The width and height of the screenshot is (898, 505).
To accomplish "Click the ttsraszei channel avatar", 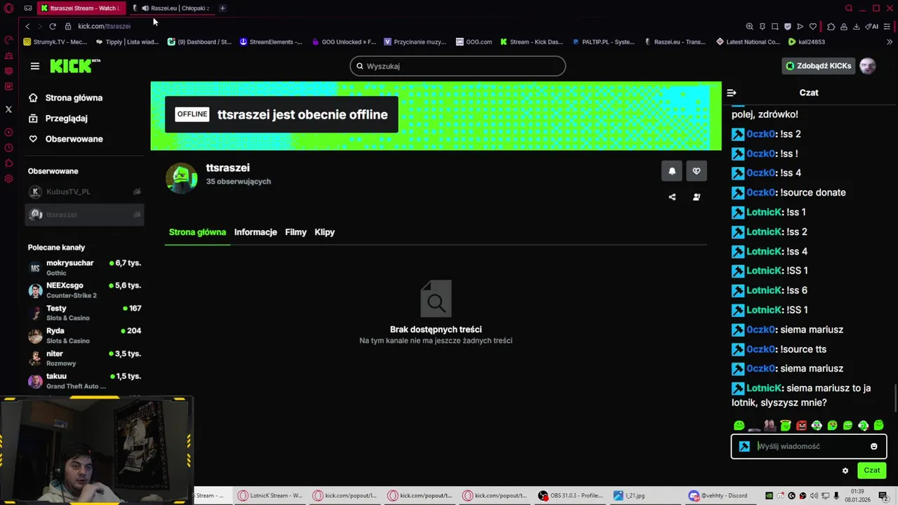I will (181, 178).
